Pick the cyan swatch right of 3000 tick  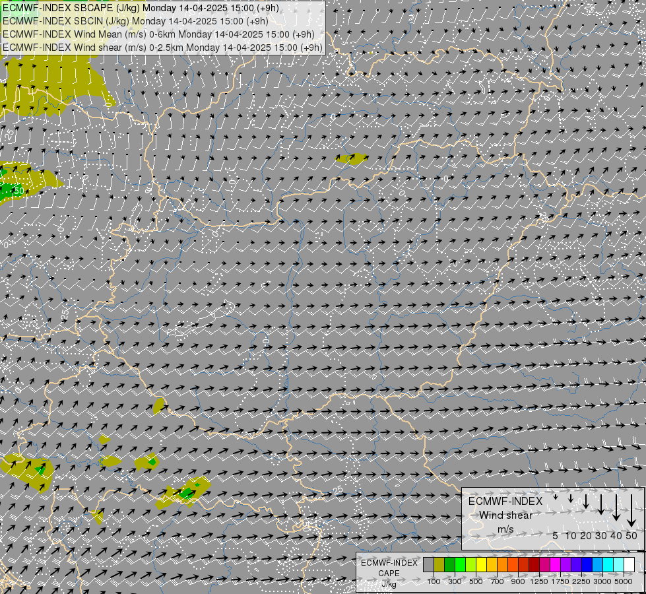coord(608,565)
